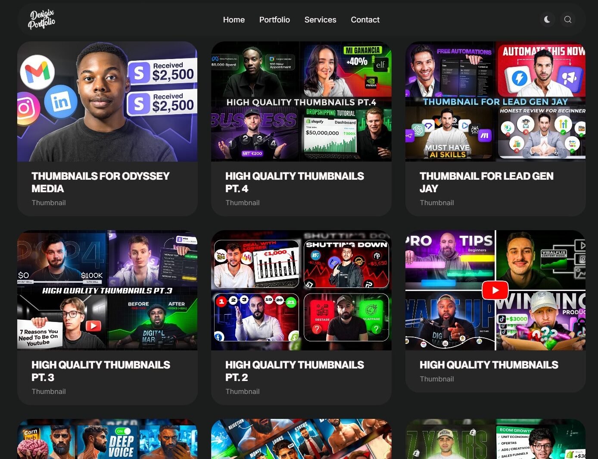Click the Instagram icon in Odyssey thumbnail

click(x=26, y=108)
